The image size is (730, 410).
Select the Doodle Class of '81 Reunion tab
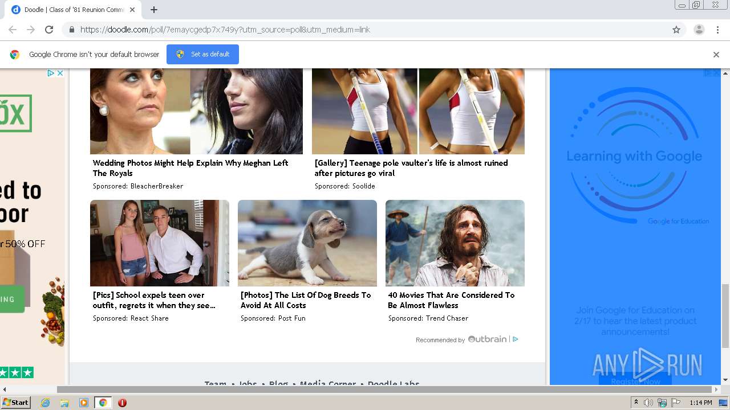(73, 10)
